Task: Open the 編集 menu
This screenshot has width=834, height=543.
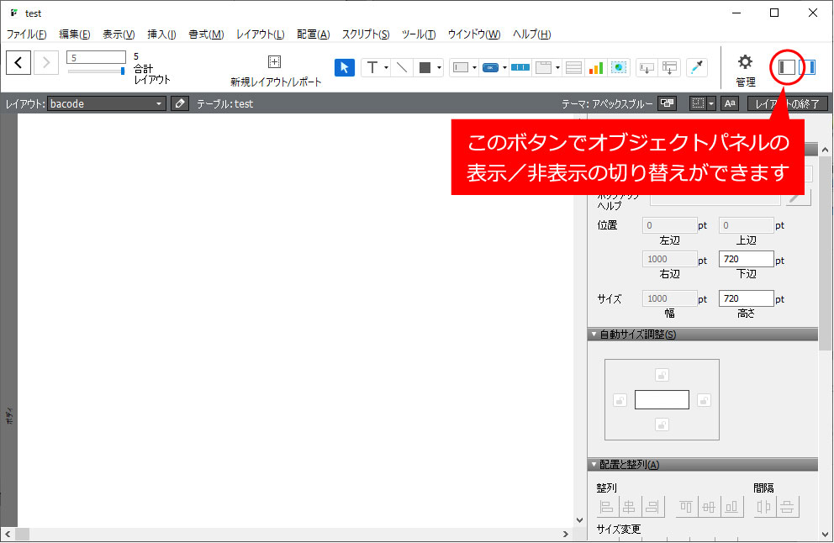Action: coord(75,34)
